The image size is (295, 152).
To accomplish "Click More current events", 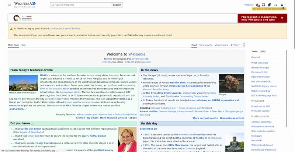I will pos(205,118).
